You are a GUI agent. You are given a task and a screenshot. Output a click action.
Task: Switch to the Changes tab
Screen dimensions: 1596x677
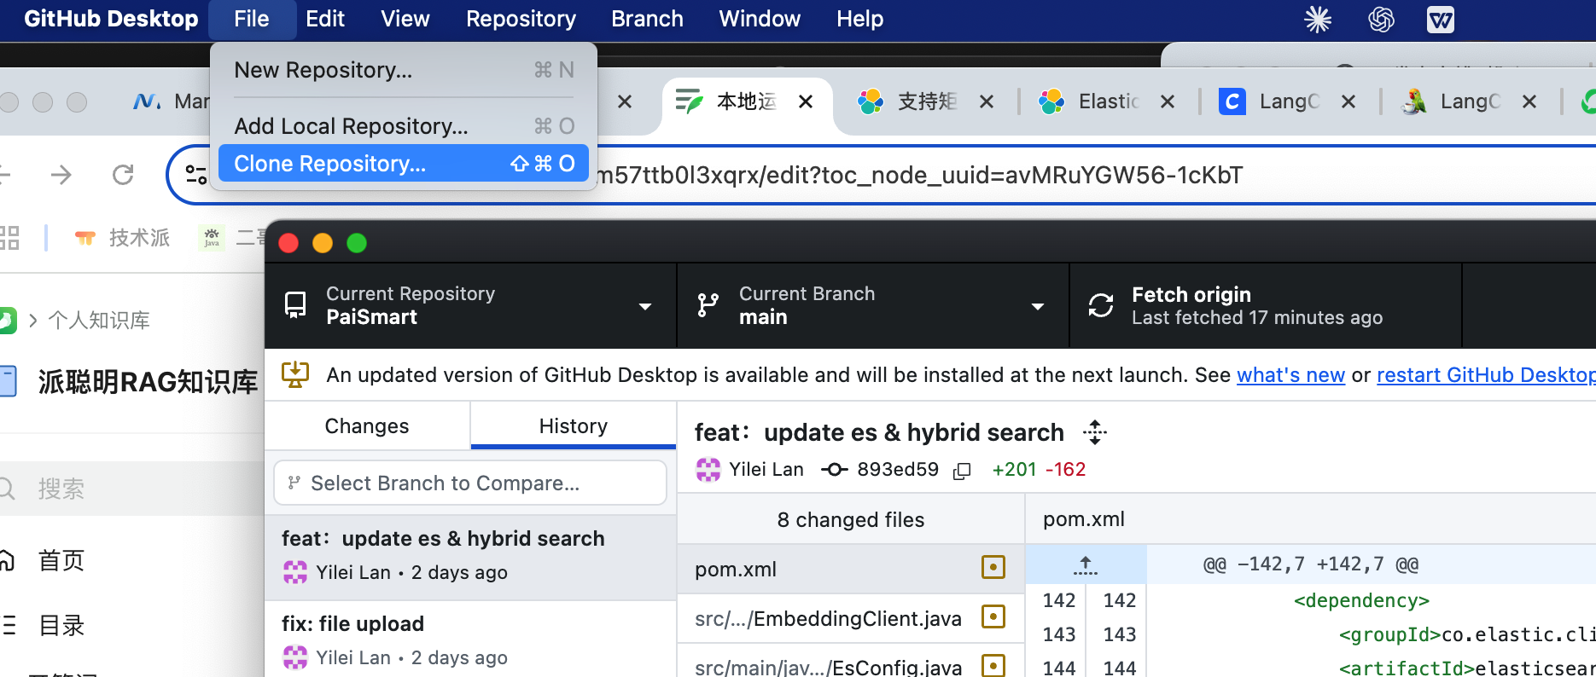(367, 425)
